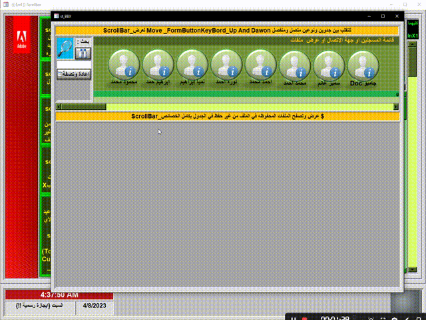This screenshot has width=426, height=320.
Task: Open the جامبو Doc contact icon
Action: tap(363, 65)
